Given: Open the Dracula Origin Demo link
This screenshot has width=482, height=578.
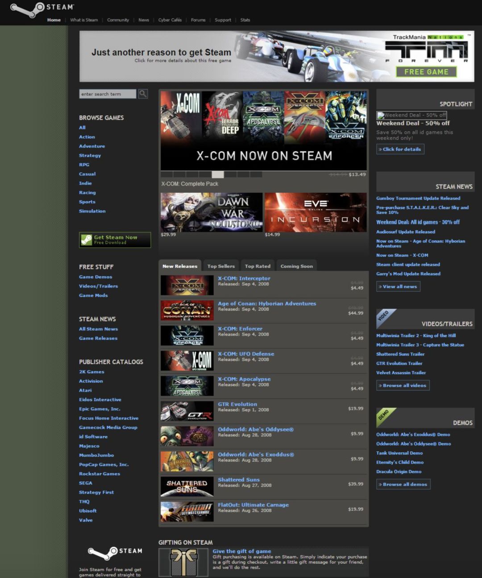Looking at the screenshot, I should 399,472.
